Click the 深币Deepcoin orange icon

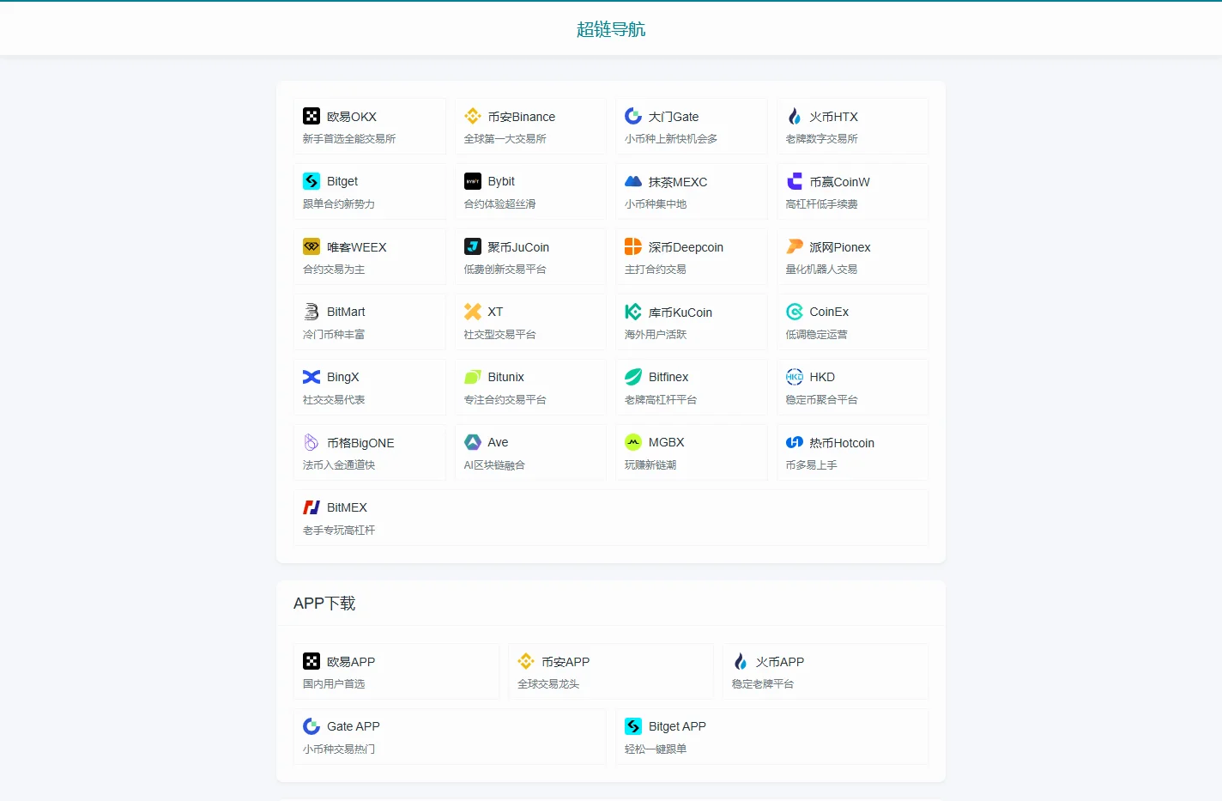coord(633,246)
